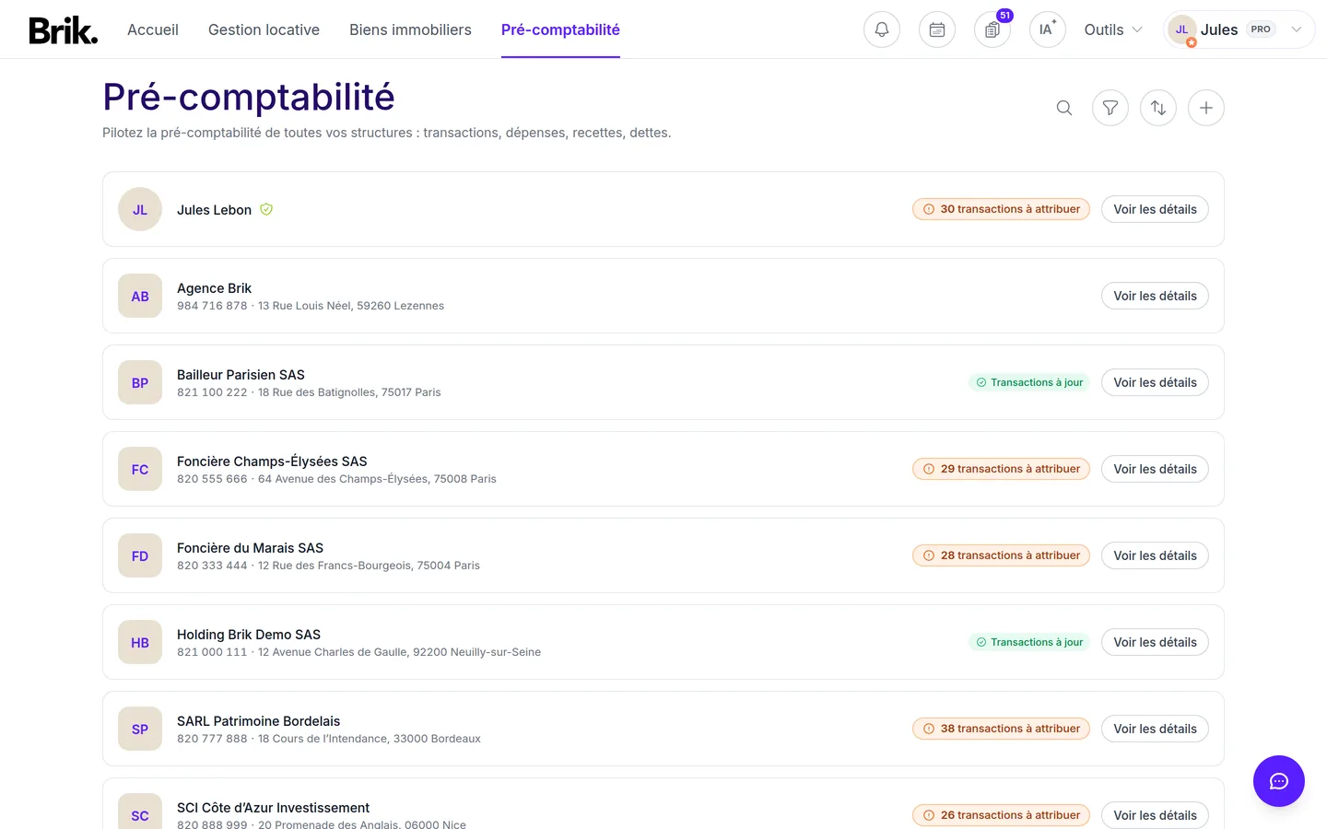Select the Jules Lebon name text
Image resolution: width=1327 pixels, height=829 pixels.
point(214,210)
